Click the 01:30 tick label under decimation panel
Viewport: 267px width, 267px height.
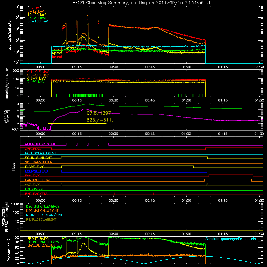(x=259, y=234)
